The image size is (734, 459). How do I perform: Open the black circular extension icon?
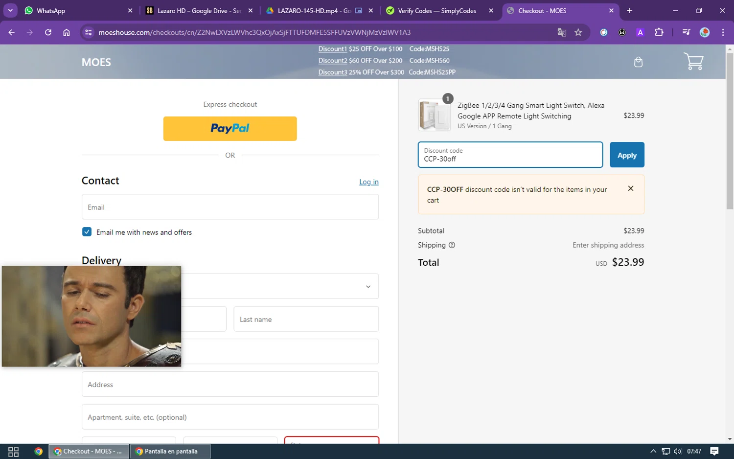(622, 32)
